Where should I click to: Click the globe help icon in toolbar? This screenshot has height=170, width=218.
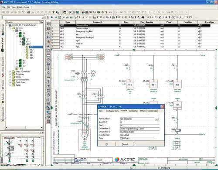(x=58, y=12)
